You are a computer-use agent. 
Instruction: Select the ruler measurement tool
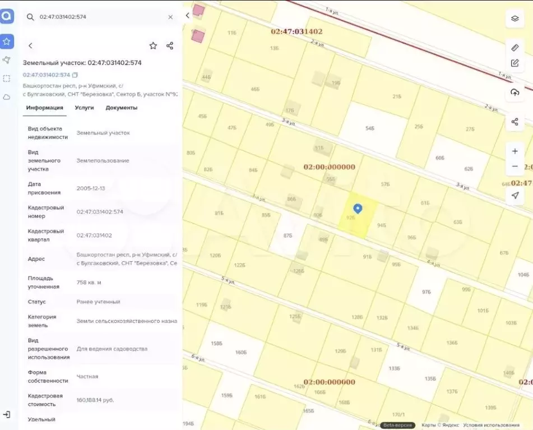coord(515,48)
